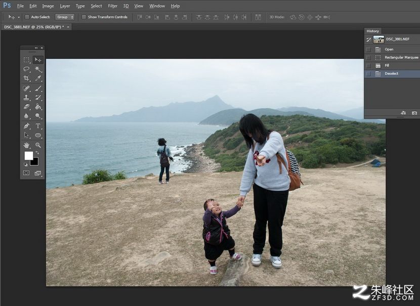This screenshot has width=420, height=306.
Task: Change screen mode from toolbox
Action: [x=38, y=173]
